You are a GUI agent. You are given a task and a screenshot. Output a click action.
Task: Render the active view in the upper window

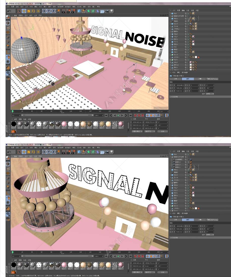click(x=64, y=11)
